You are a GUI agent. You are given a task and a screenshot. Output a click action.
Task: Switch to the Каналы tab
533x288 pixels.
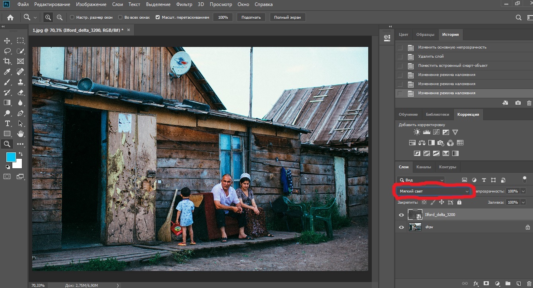424,167
